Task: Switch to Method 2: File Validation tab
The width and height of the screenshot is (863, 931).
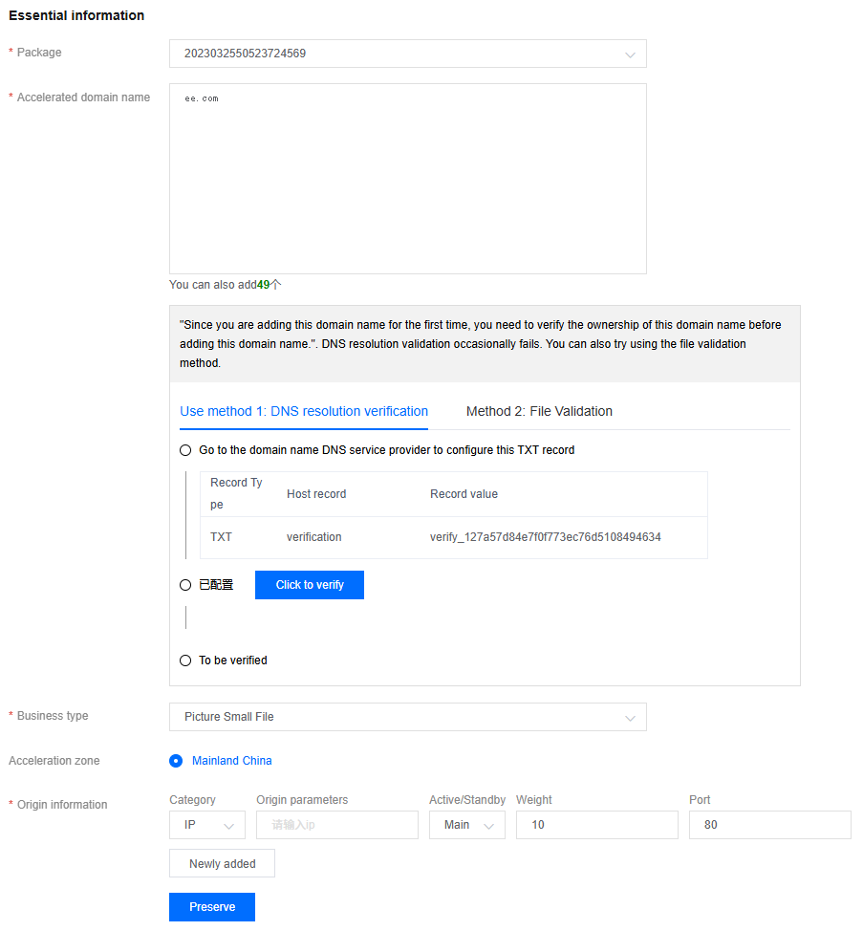Action: click(539, 411)
